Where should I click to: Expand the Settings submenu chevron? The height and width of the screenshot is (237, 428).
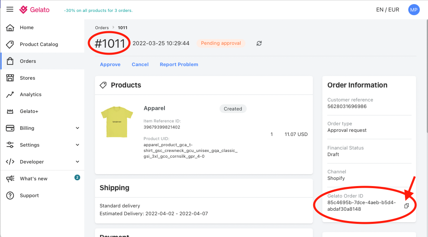point(78,145)
